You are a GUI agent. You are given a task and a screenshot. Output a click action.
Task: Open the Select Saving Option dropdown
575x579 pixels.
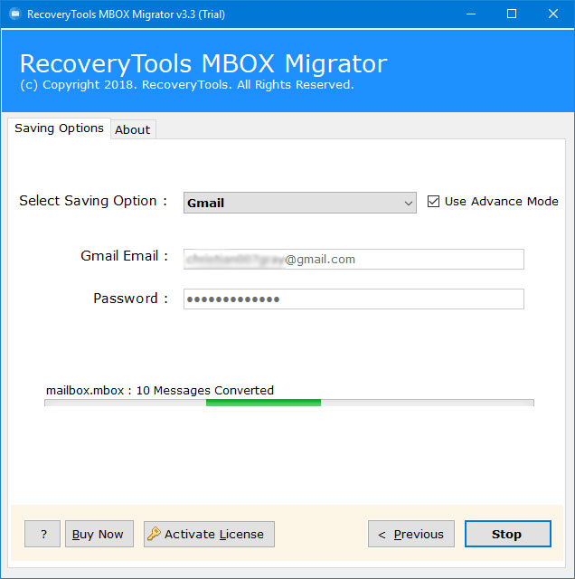299,203
